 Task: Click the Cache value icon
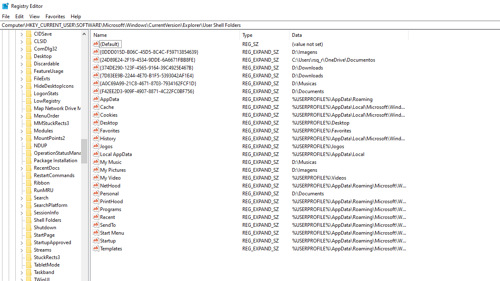(x=96, y=107)
